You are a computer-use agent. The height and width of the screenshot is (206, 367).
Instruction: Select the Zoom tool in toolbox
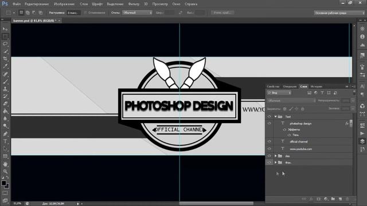click(x=5, y=172)
